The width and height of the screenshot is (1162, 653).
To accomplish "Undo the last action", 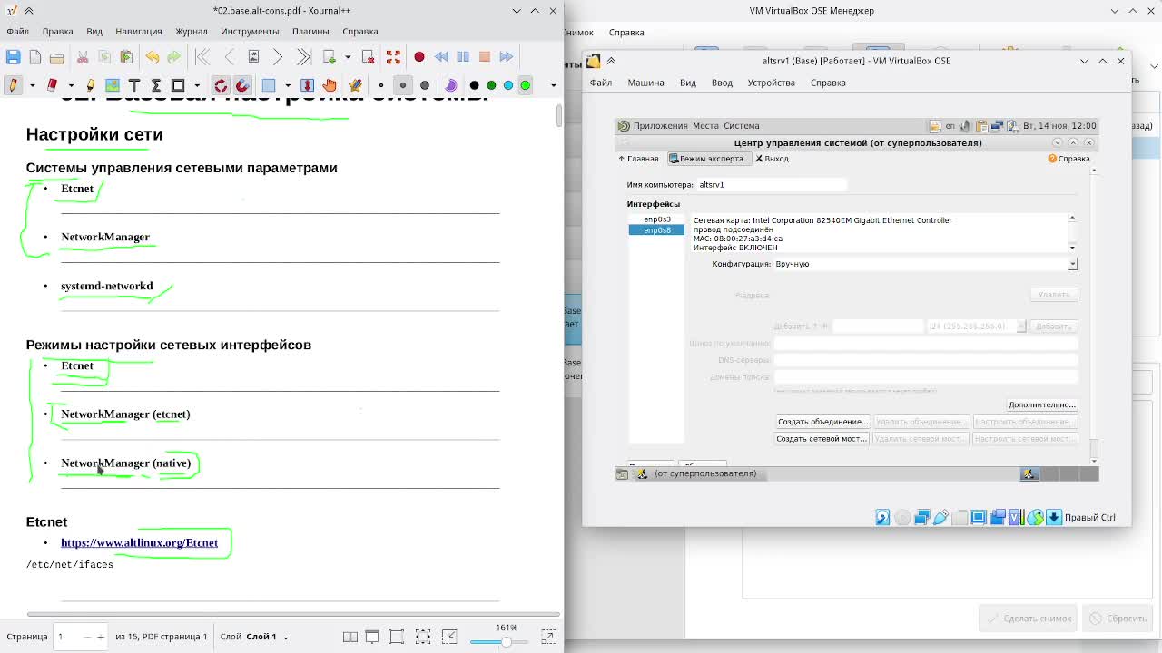I will click(152, 57).
